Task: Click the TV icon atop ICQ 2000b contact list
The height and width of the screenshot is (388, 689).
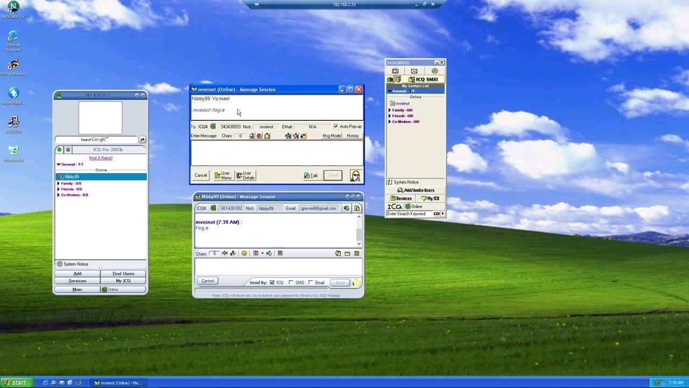Action: [395, 71]
